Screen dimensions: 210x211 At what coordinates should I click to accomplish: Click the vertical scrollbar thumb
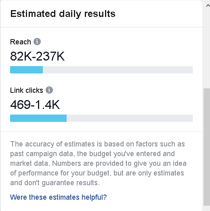coord(207,147)
